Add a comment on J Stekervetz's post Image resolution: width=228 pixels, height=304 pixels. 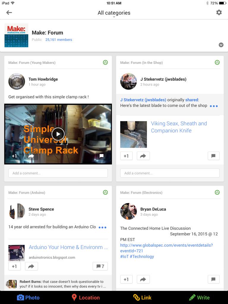tap(170, 173)
